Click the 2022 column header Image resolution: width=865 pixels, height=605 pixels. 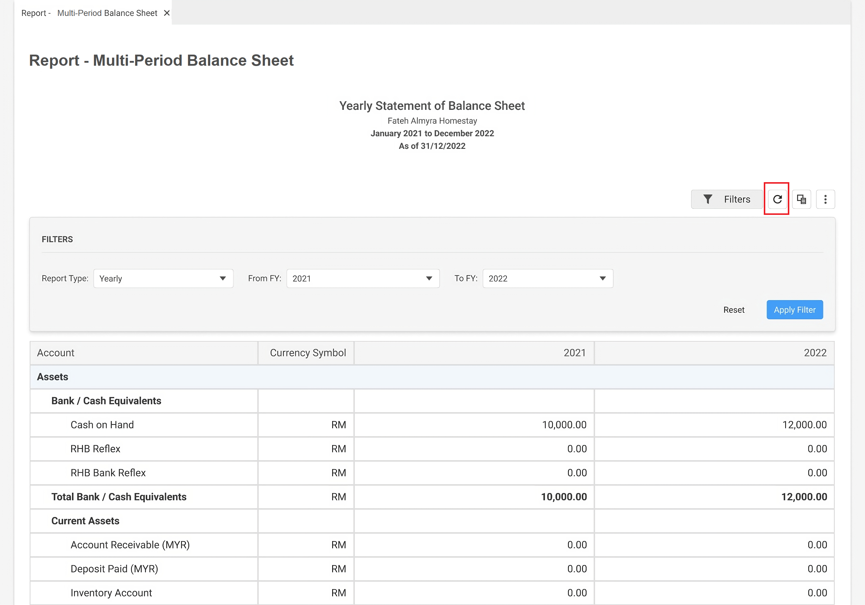coord(714,353)
